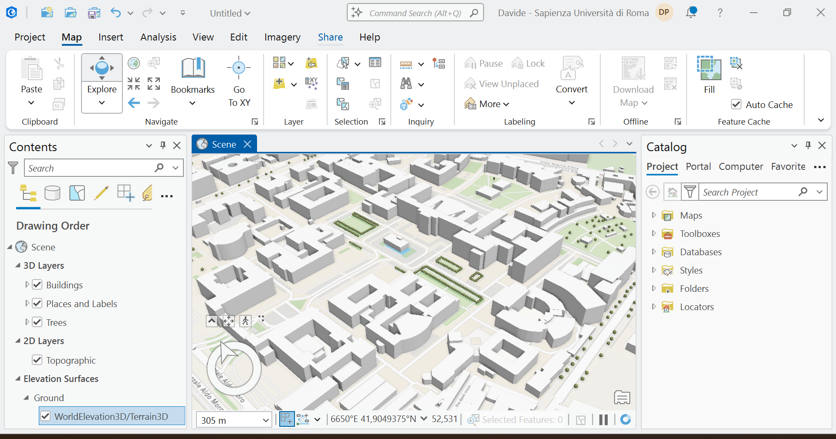
Task: Toggle WorldElevation3D/Terrain3D checkbox
Action: (x=45, y=416)
